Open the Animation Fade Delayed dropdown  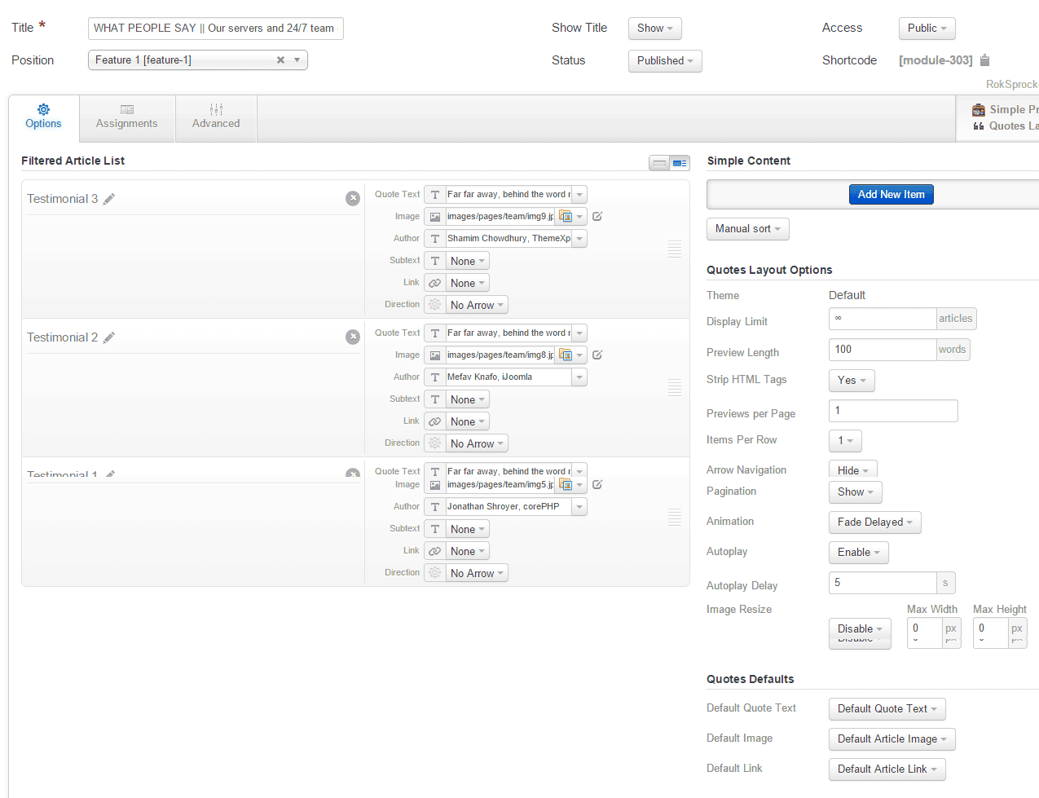[874, 522]
